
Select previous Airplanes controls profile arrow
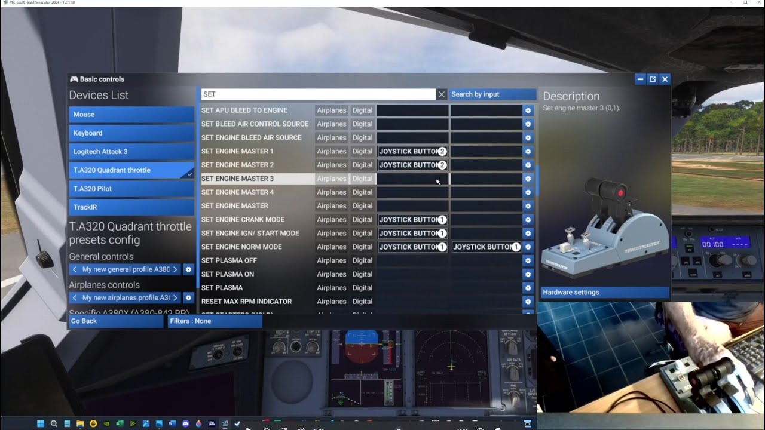[75, 297]
